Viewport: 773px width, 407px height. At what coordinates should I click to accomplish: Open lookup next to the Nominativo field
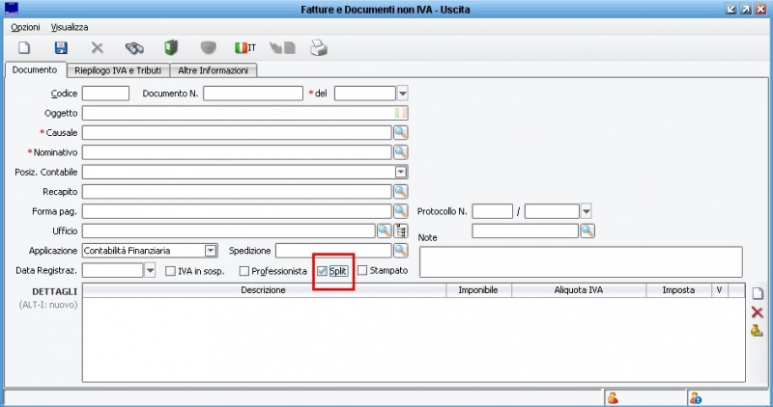(401, 152)
